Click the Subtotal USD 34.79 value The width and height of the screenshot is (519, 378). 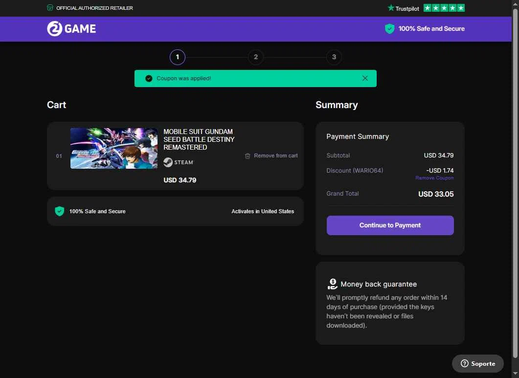[439, 155]
